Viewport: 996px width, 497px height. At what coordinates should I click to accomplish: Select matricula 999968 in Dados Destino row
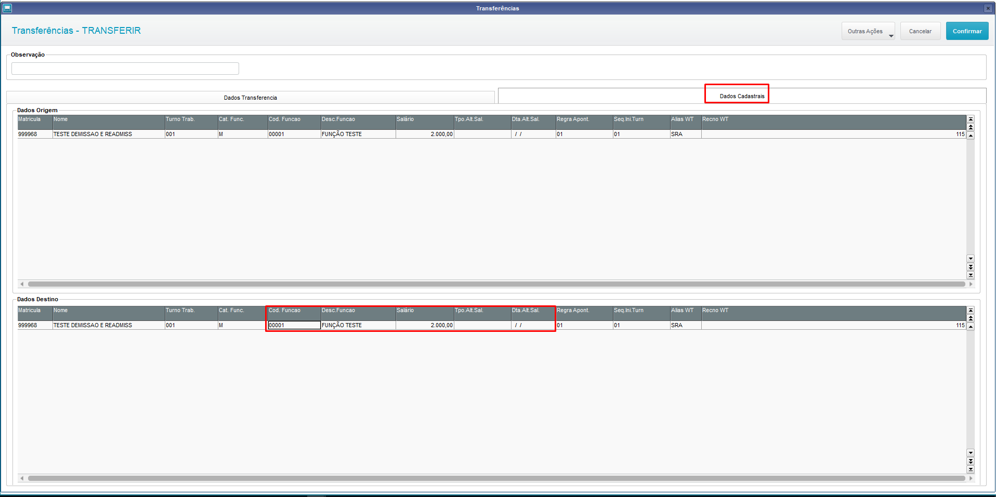[x=35, y=325]
